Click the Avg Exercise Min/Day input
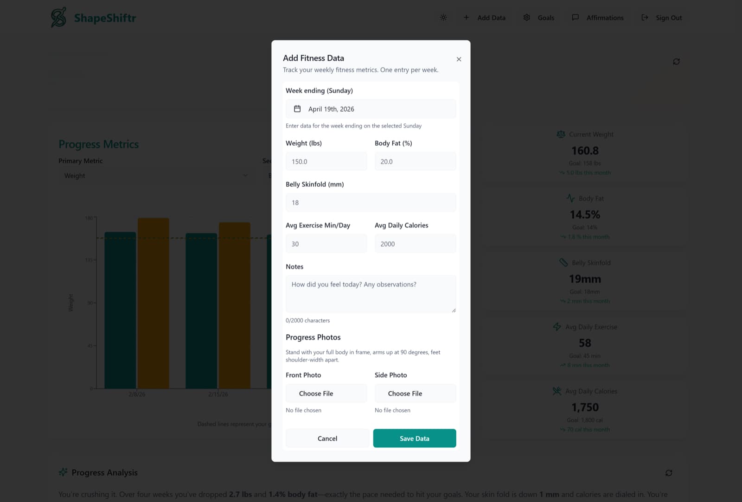 coord(326,244)
